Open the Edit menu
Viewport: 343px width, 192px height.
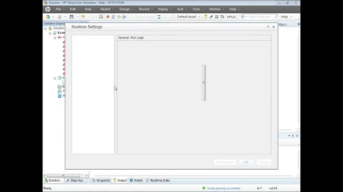(x=74, y=9)
